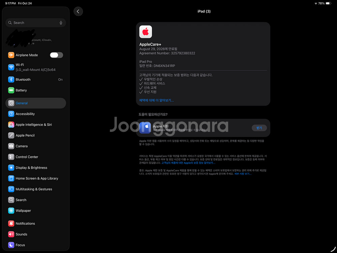Select the Accessibility icon
Viewport: 337px width, 253px height.
[11, 114]
